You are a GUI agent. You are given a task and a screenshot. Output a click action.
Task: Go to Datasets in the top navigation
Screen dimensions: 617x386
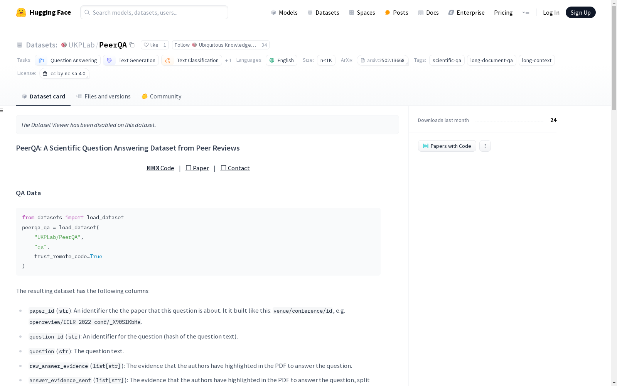[323, 12]
